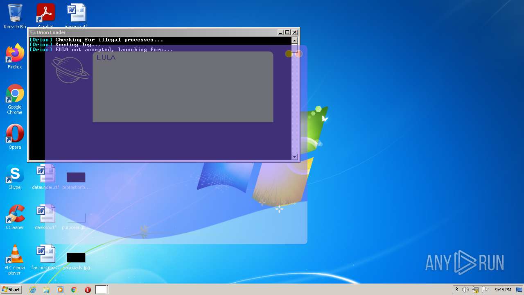Click the 'Checking for illegal processes...' line
Viewport: 524px width, 295px height.
tap(97, 40)
